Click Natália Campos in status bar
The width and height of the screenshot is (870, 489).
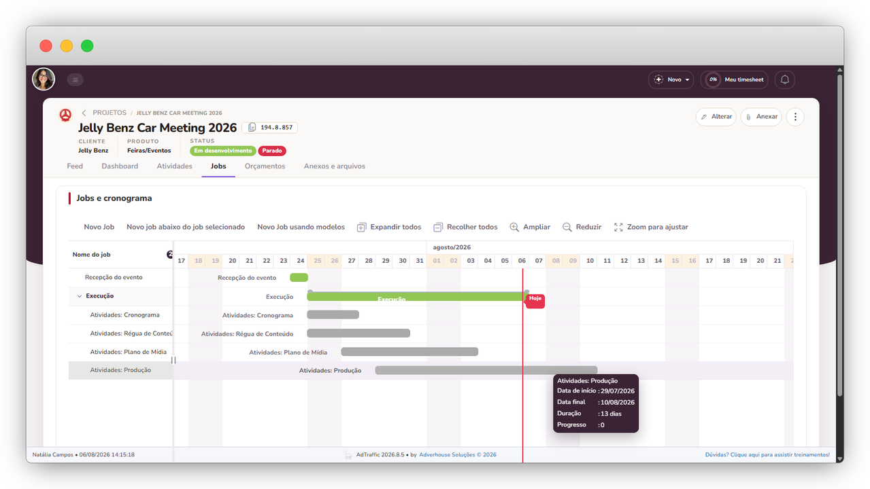pos(53,455)
